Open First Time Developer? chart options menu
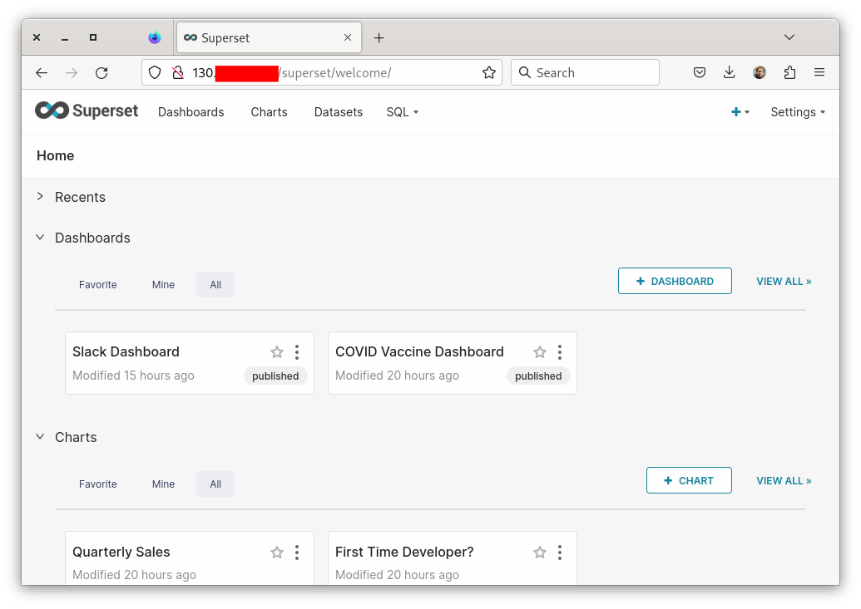The height and width of the screenshot is (609, 861). [x=560, y=553]
